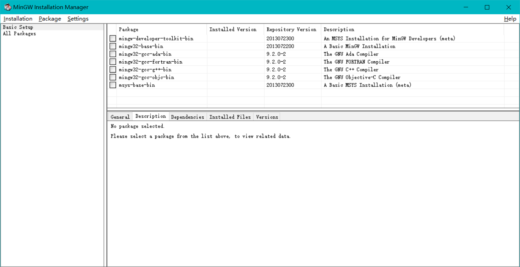Switch to the Installed Files tab
This screenshot has height=267, width=520.
(x=230, y=117)
